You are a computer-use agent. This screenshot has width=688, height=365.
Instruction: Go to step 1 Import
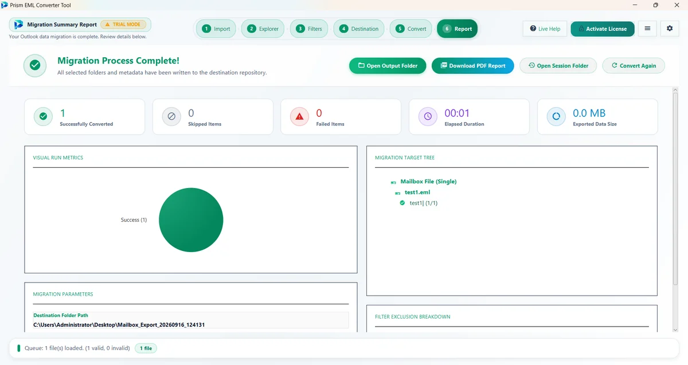coord(216,29)
